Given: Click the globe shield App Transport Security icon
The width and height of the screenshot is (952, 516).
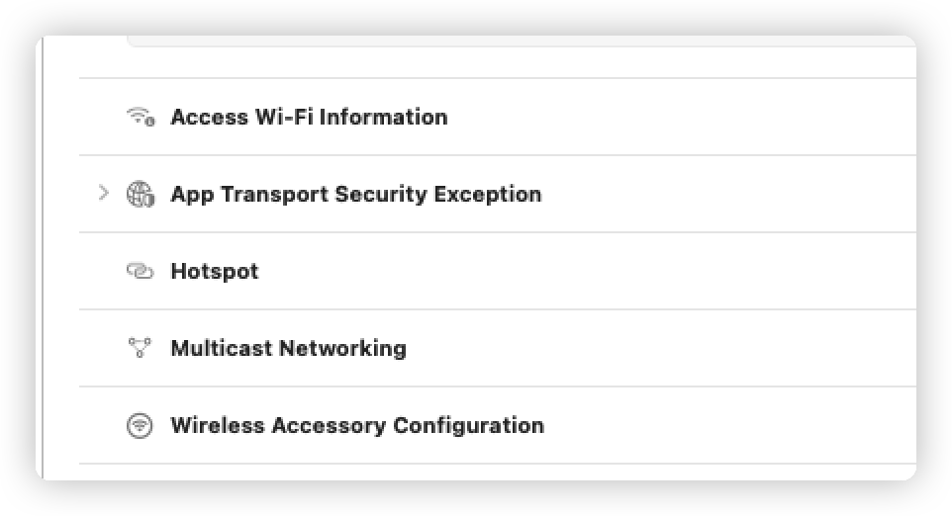Looking at the screenshot, I should coord(141,194).
